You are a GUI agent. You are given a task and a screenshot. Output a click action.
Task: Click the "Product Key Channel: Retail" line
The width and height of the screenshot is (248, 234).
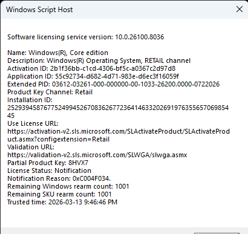(x=50, y=92)
